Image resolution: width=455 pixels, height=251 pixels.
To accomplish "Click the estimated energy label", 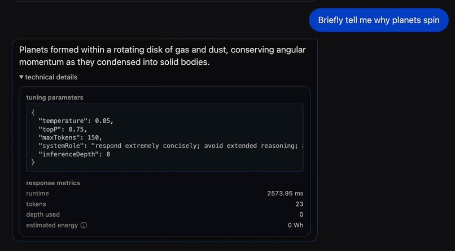I will (x=52, y=225).
